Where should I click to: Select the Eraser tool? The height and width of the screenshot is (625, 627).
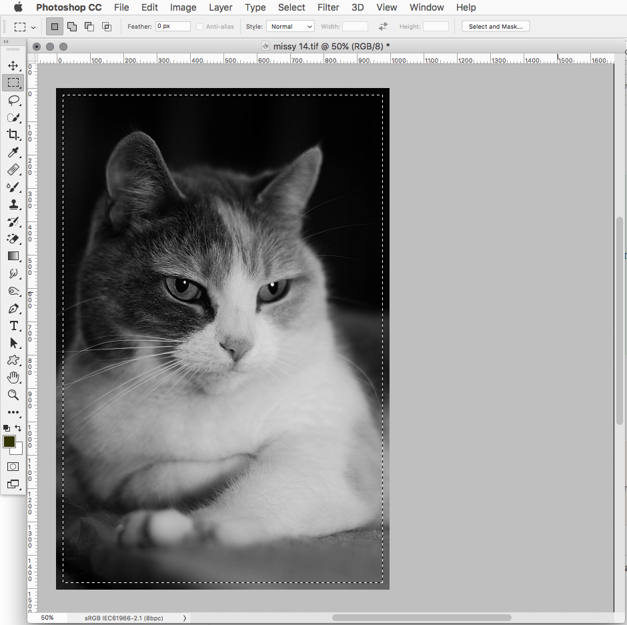[x=13, y=239]
